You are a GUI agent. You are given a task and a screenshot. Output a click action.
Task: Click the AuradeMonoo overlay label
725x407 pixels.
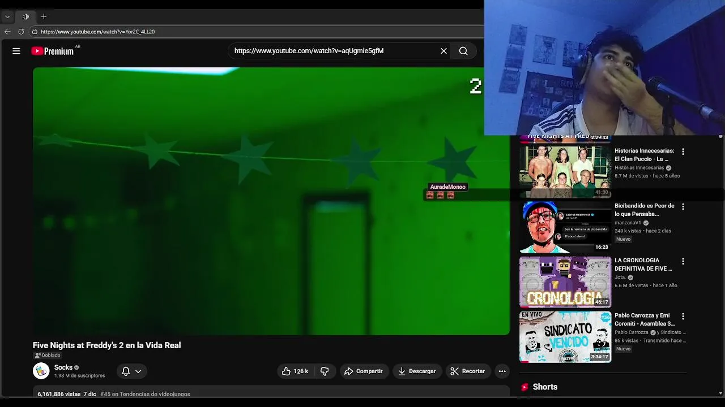(x=447, y=187)
